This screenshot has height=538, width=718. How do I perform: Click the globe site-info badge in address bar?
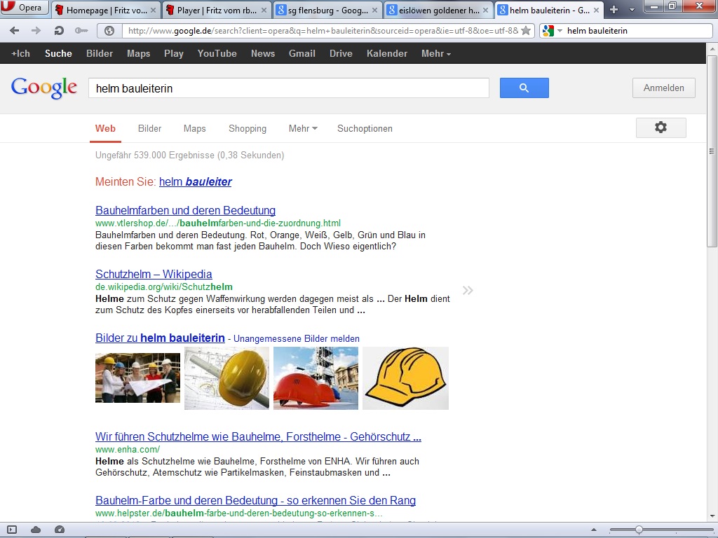(109, 31)
